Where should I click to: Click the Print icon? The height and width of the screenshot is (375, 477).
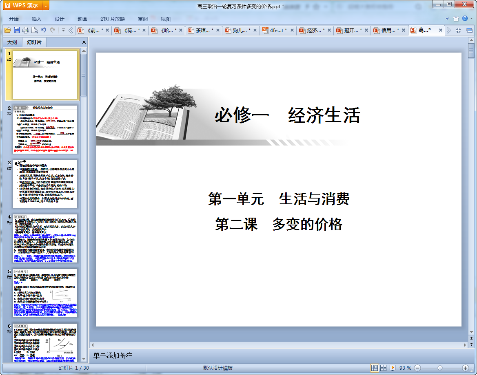(x=26, y=30)
